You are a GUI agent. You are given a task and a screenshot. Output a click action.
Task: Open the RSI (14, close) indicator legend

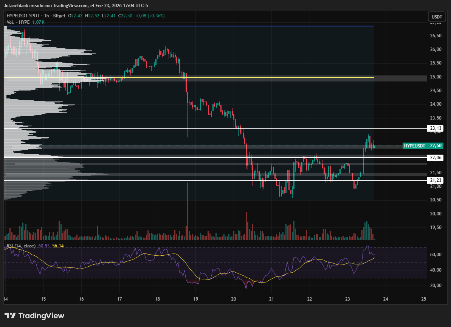(x=21, y=246)
